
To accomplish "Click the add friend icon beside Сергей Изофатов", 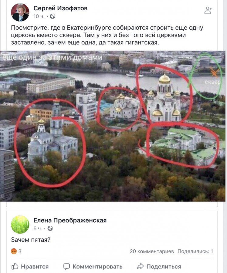I will (208, 10).
